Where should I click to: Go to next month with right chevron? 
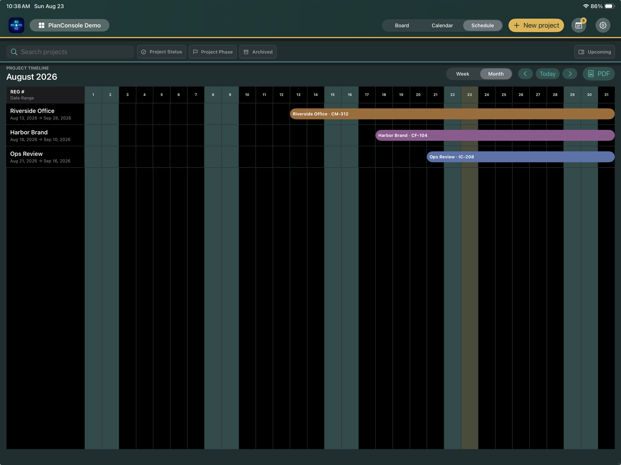(x=570, y=74)
